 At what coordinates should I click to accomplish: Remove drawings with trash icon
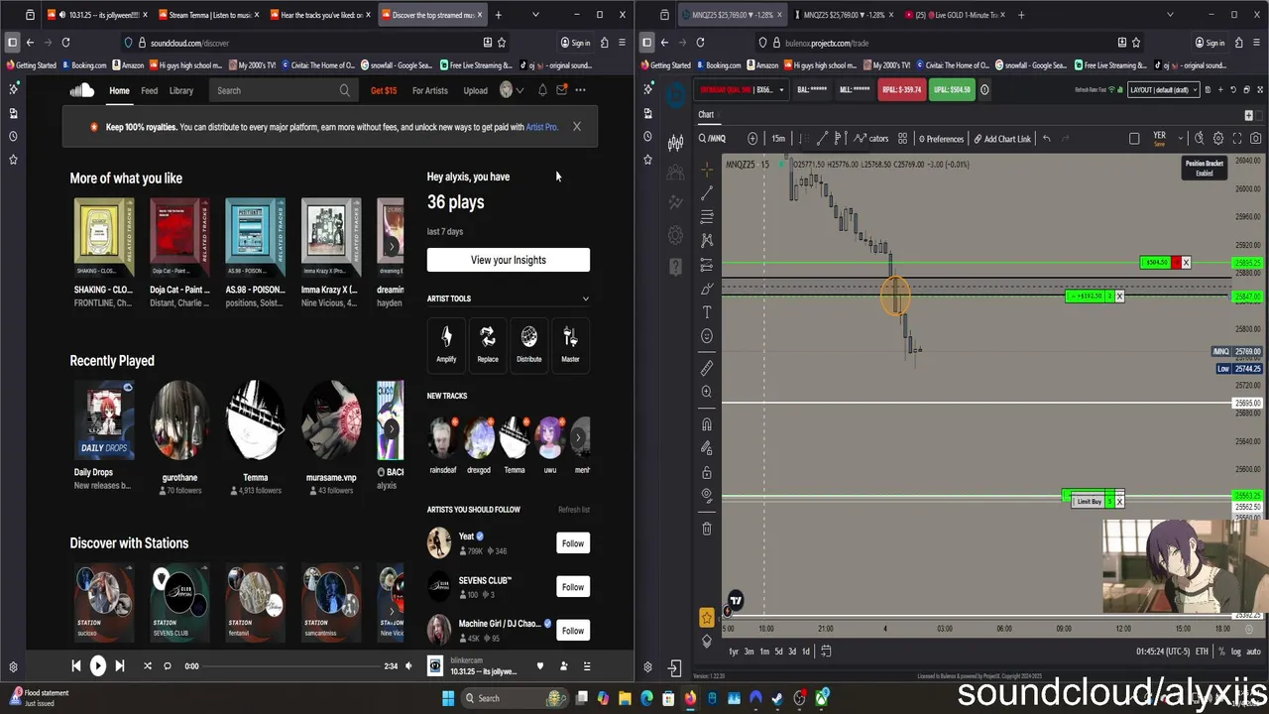[707, 529]
